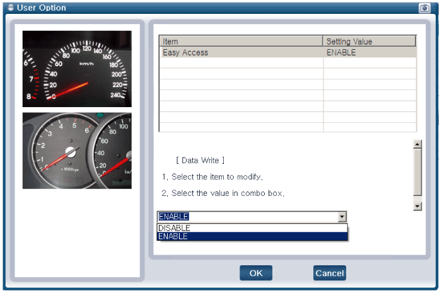Click the instructions vertical scrollbar thumb
This screenshot has width=442, height=293.
point(417,173)
